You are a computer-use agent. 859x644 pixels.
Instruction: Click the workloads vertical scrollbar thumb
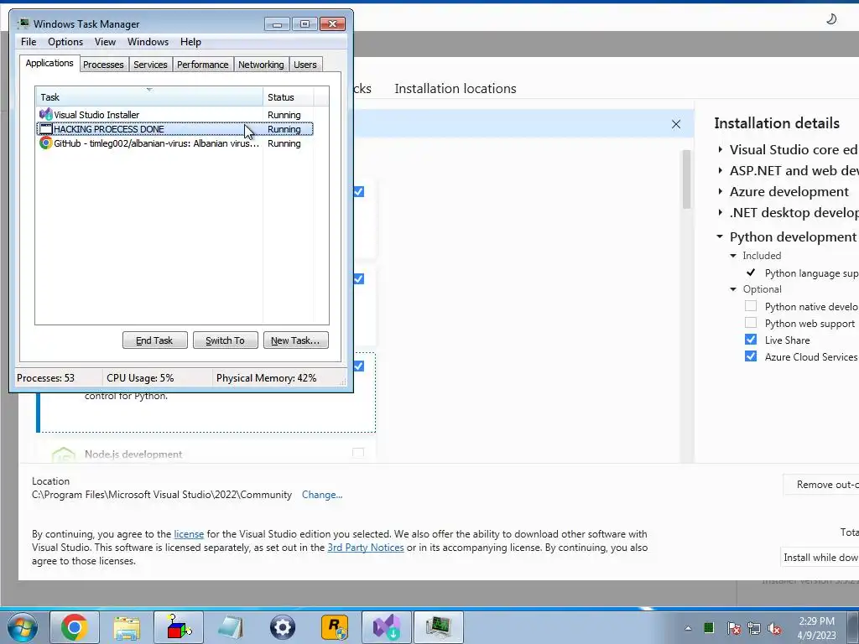[686, 179]
